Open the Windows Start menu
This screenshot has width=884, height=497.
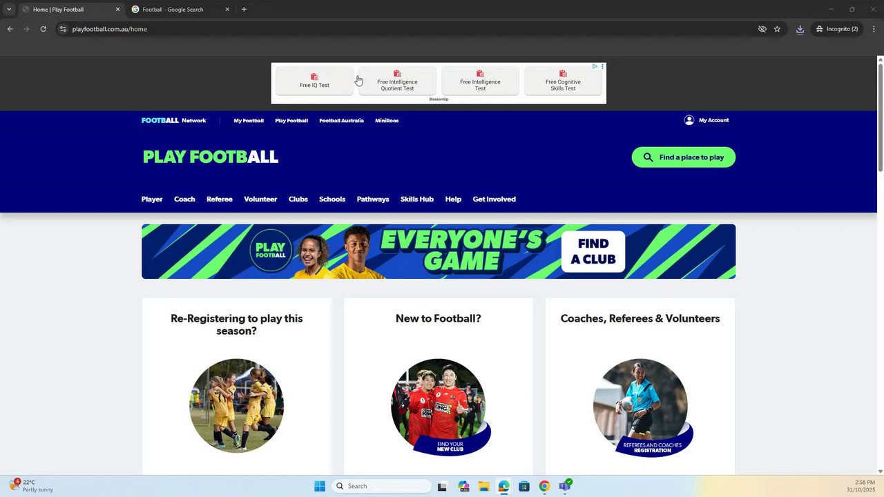(320, 486)
